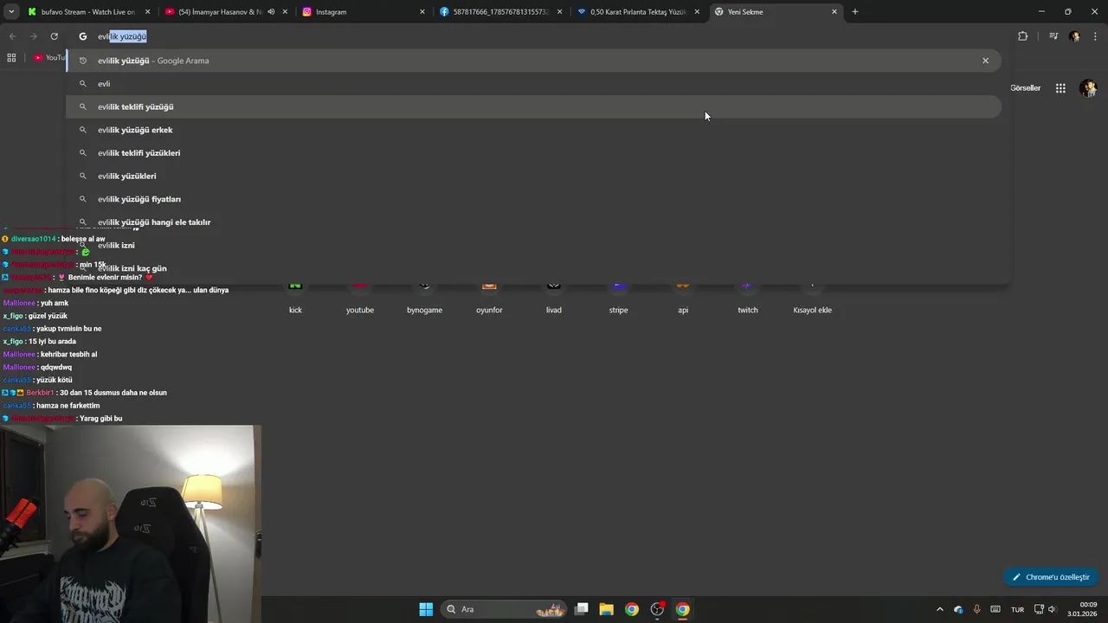This screenshot has width=1108, height=623.
Task: Open the bookmarks apps grid icon
Action: pyautogui.click(x=11, y=58)
